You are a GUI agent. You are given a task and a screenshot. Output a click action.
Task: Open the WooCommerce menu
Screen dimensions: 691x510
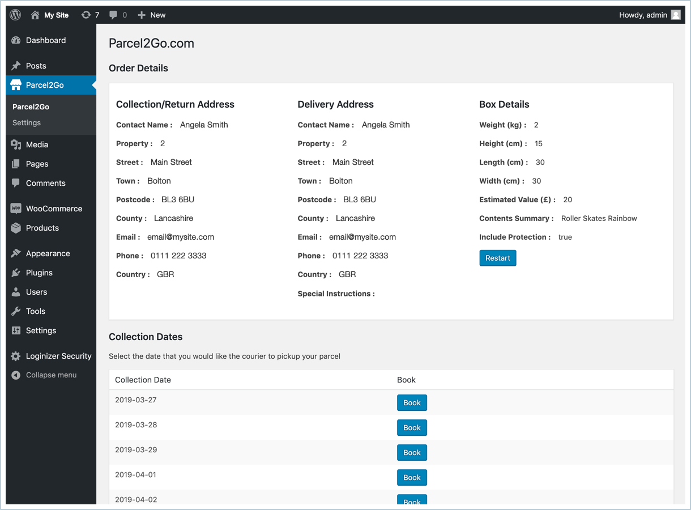coord(54,209)
